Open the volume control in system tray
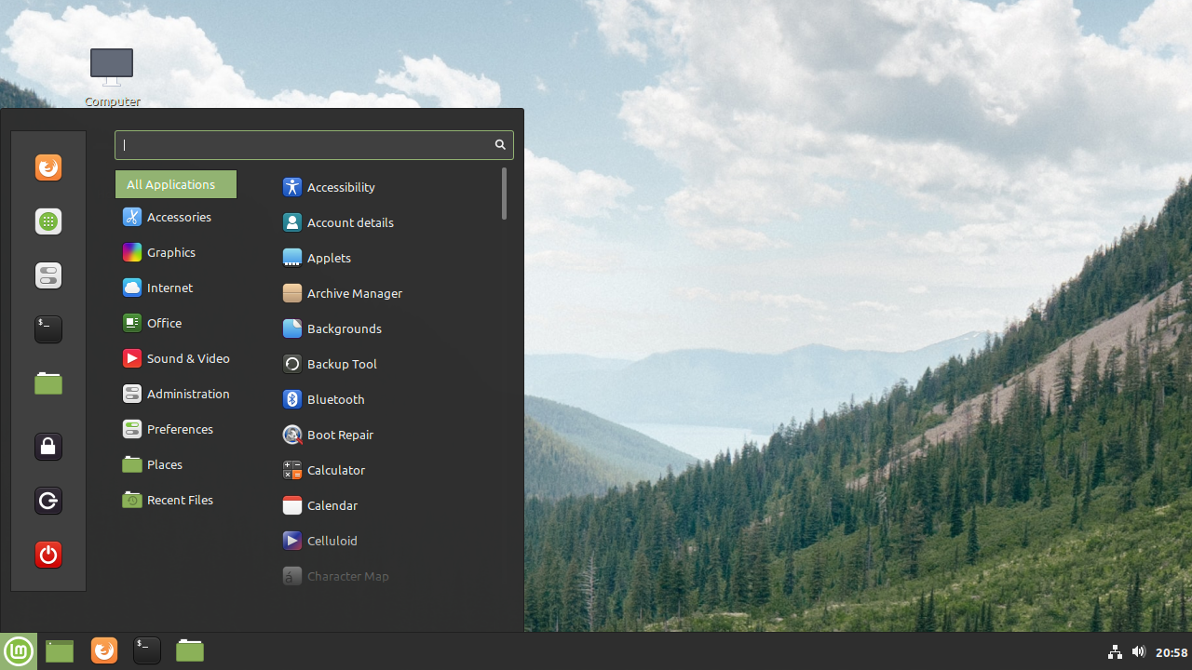The width and height of the screenshot is (1192, 670). pos(1138,652)
